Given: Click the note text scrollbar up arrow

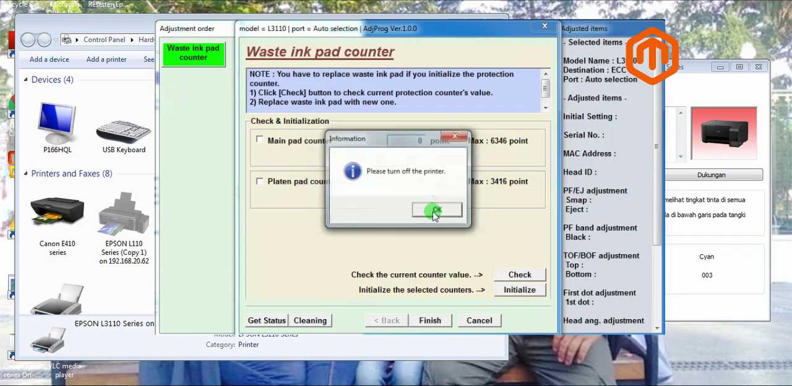Looking at the screenshot, I should pos(545,74).
